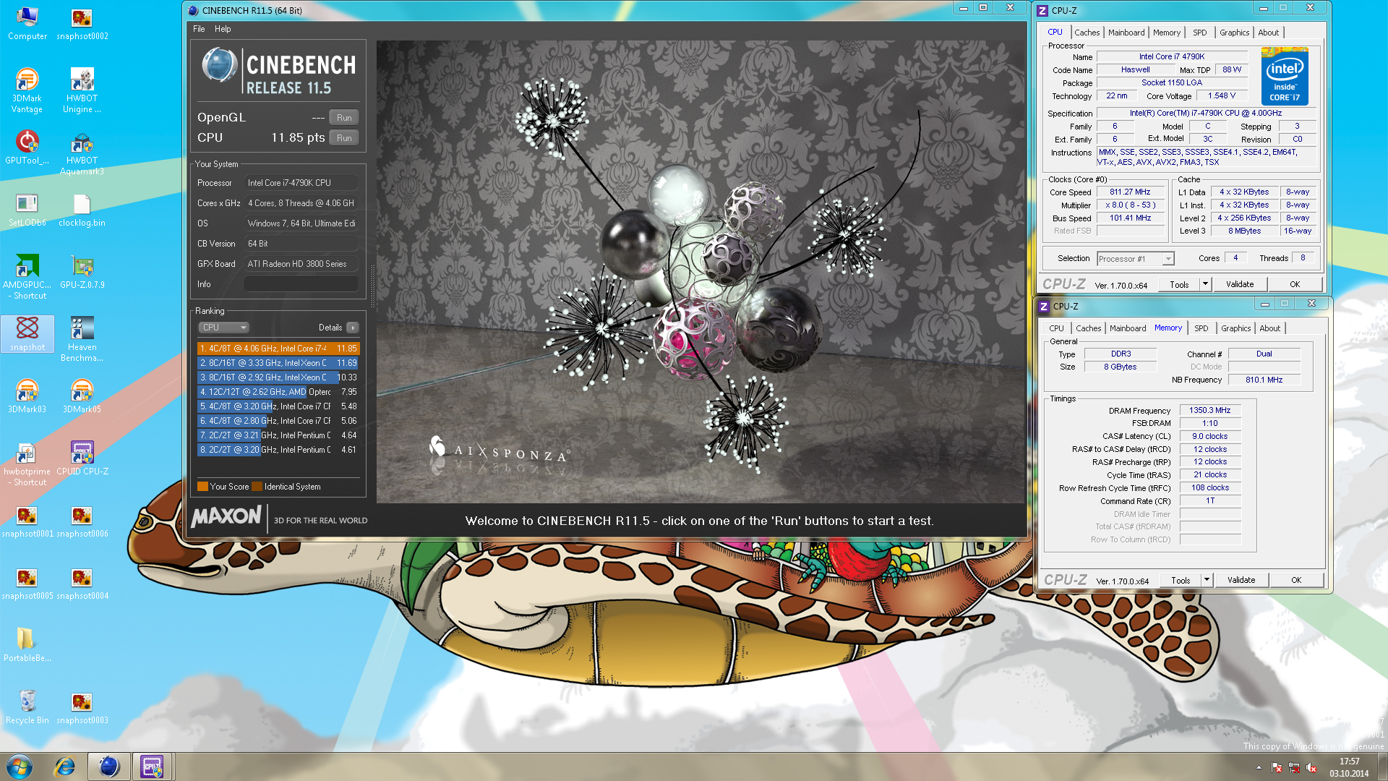The image size is (1388, 781).
Task: Click OK in upper CPU-Z window
Action: pos(1295,285)
